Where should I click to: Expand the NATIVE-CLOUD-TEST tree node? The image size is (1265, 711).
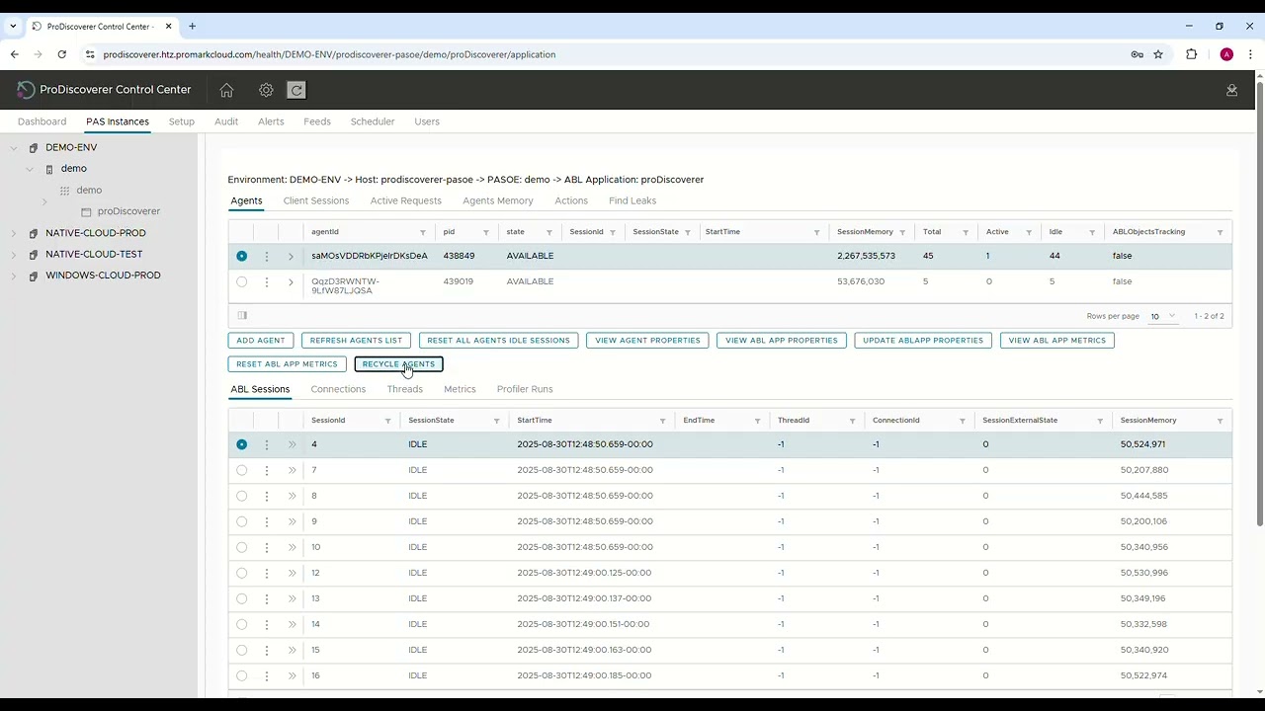tap(14, 255)
